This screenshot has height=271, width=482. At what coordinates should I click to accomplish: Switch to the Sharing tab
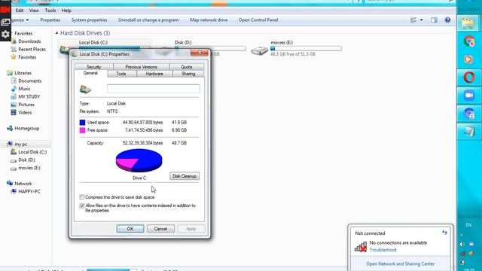[x=188, y=74]
